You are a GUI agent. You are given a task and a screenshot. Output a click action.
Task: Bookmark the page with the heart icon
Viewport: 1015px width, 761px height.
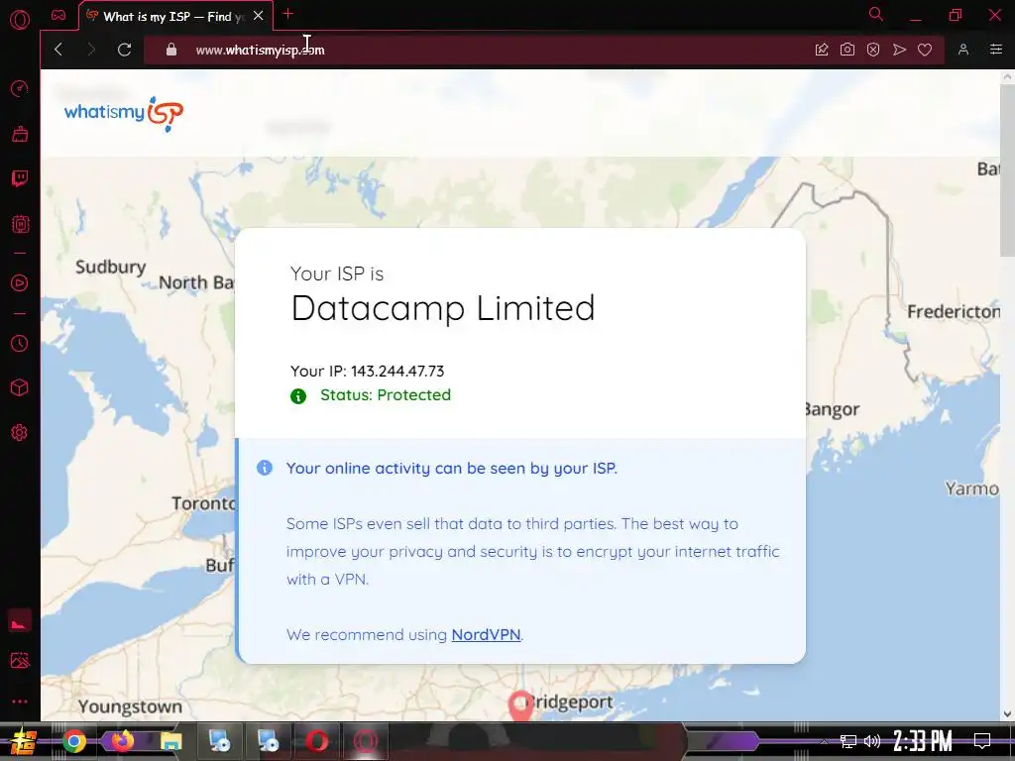925,50
